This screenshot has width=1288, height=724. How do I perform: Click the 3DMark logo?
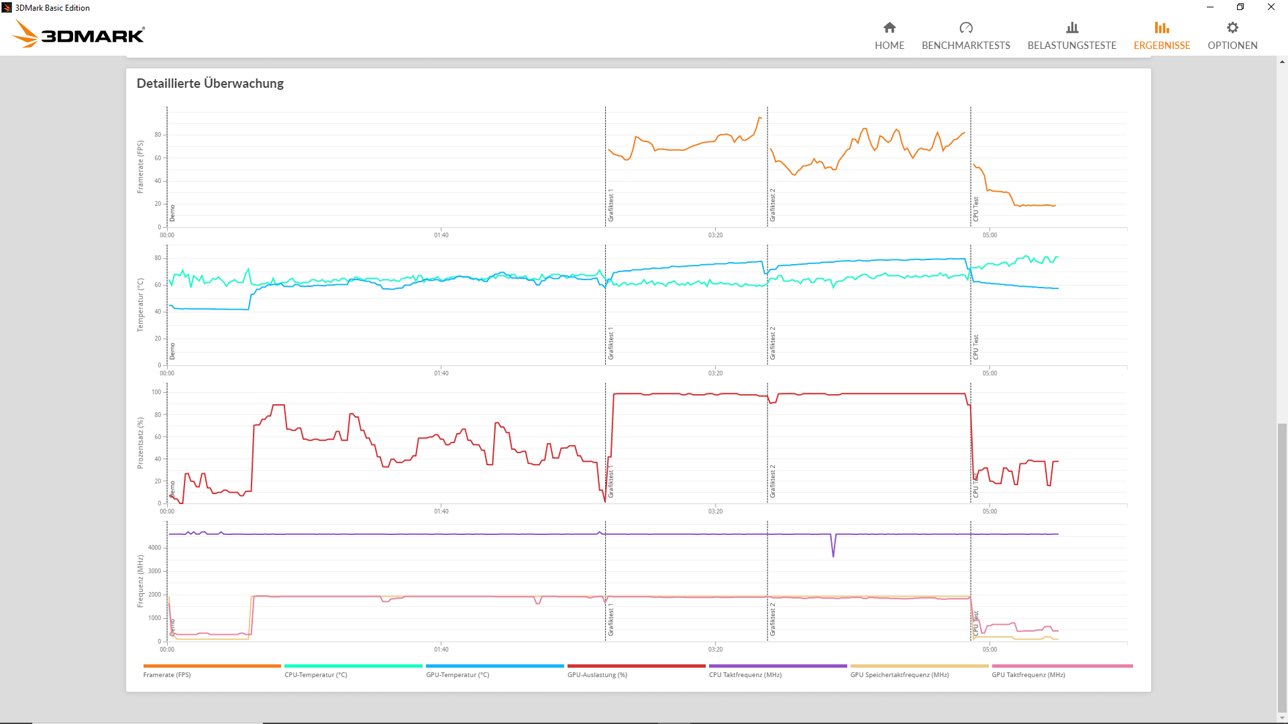[78, 34]
